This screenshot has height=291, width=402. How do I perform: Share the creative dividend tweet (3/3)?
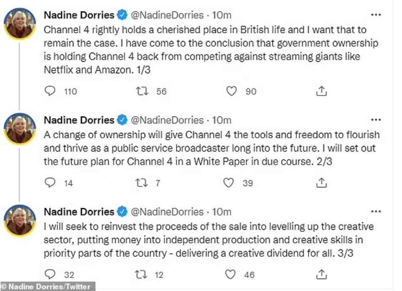(321, 275)
